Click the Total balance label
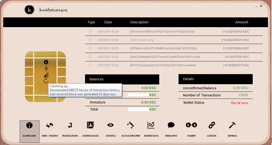Screen dimensions: 272x145 click(94, 109)
